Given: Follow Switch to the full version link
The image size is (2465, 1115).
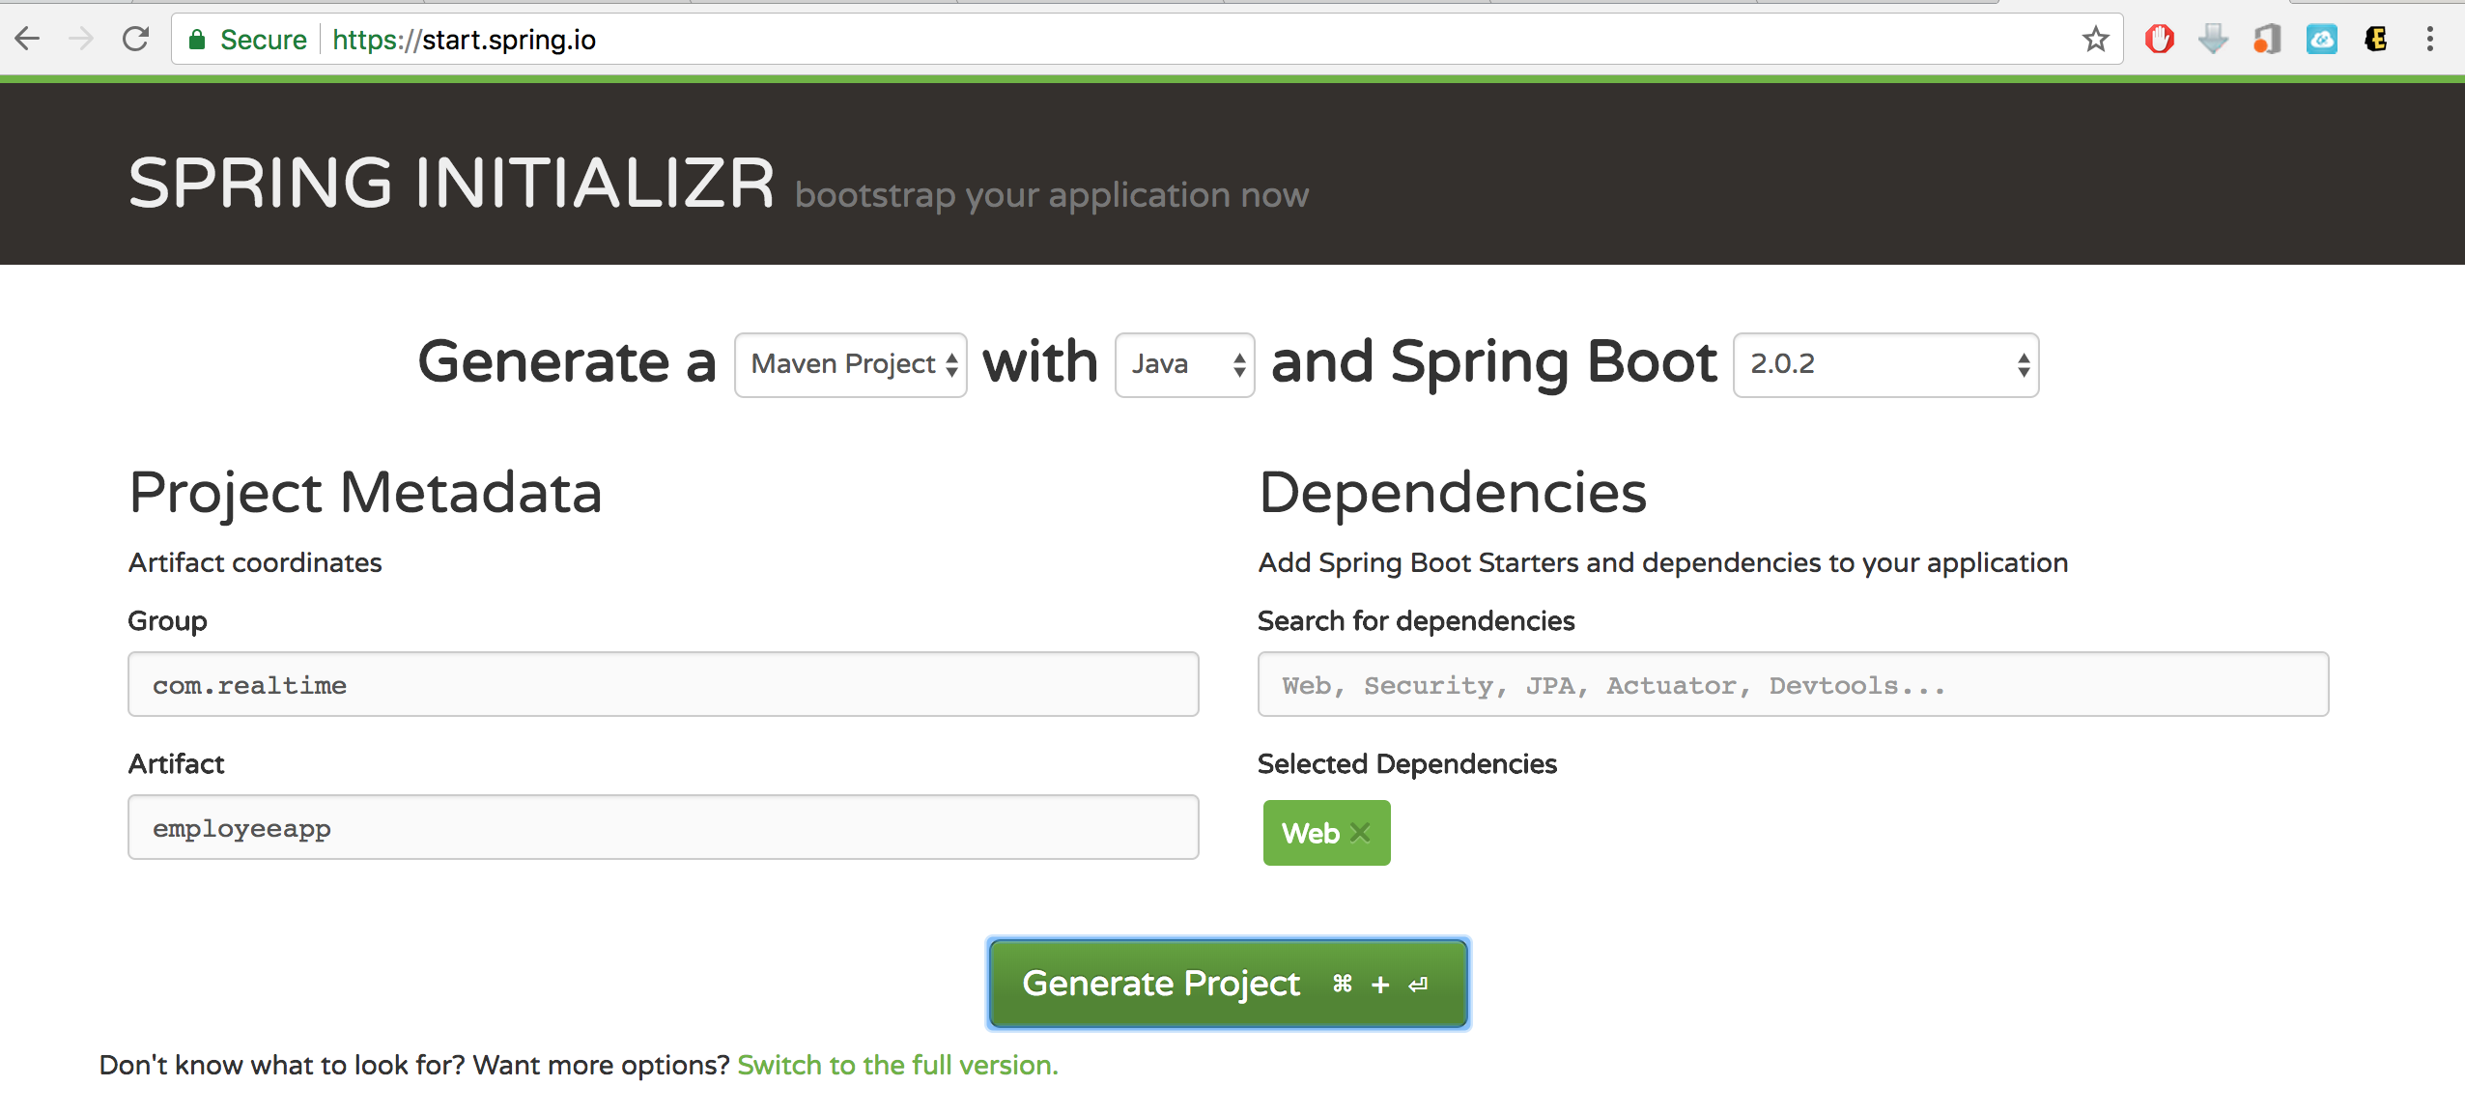Looking at the screenshot, I should tap(897, 1065).
